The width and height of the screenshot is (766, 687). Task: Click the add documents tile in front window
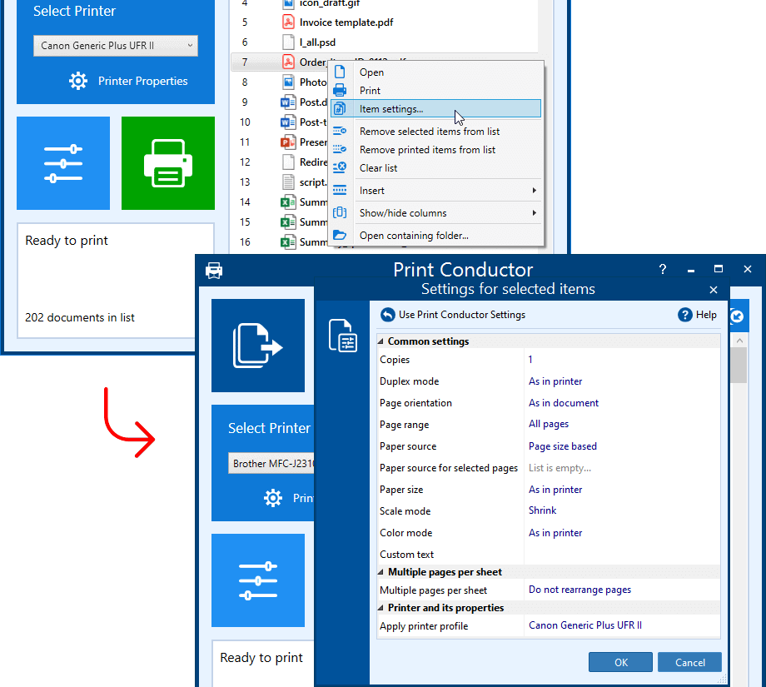tap(258, 346)
